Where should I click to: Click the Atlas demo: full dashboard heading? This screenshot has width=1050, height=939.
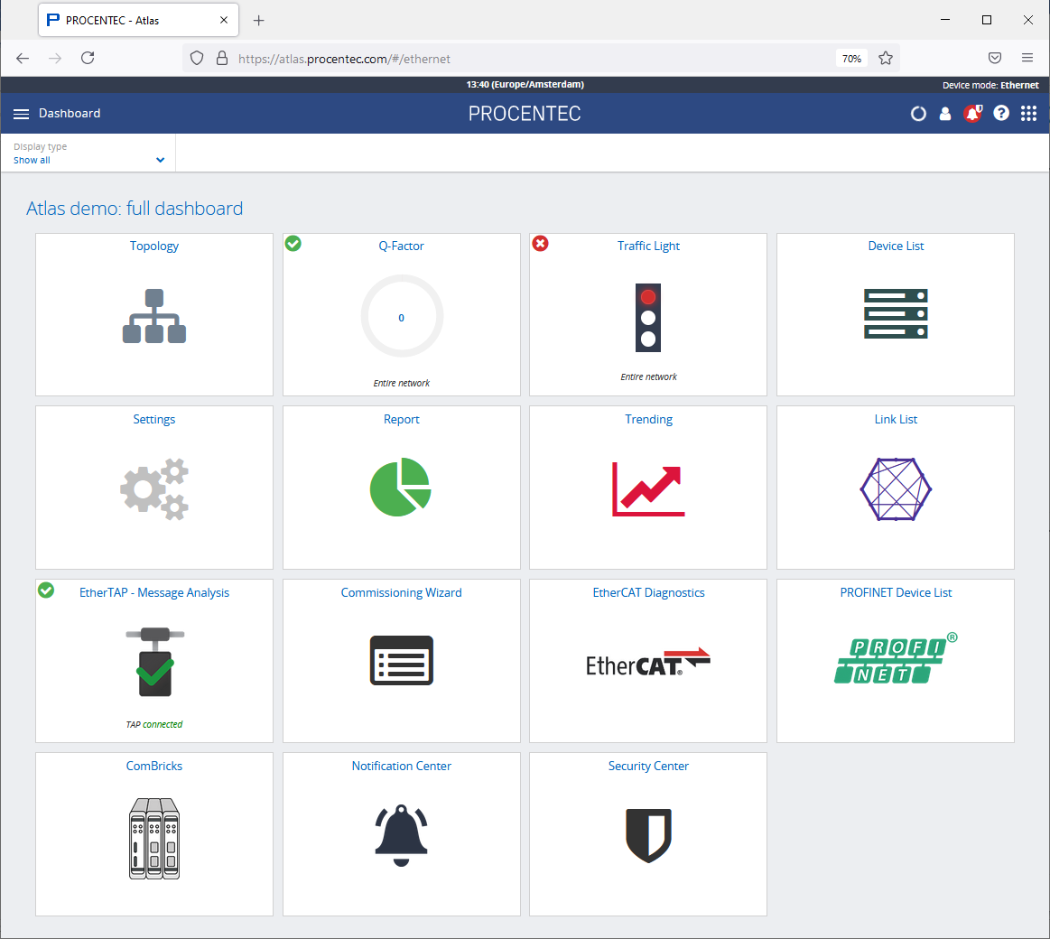point(135,209)
